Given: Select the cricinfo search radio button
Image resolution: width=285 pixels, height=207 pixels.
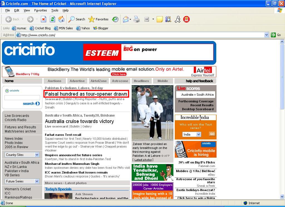Looking at the screenshot, I should coord(7,91).
